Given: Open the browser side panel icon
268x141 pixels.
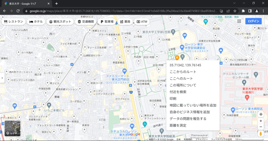Looking at the screenshot, I should [x=250, y=11].
